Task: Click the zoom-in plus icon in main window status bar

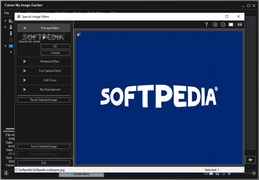Action: pos(254,173)
